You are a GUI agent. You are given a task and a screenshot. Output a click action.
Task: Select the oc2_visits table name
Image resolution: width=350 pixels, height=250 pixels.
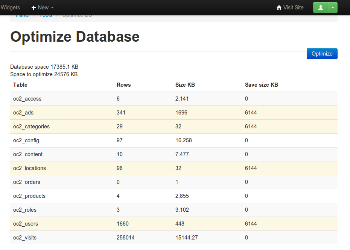(x=25, y=238)
